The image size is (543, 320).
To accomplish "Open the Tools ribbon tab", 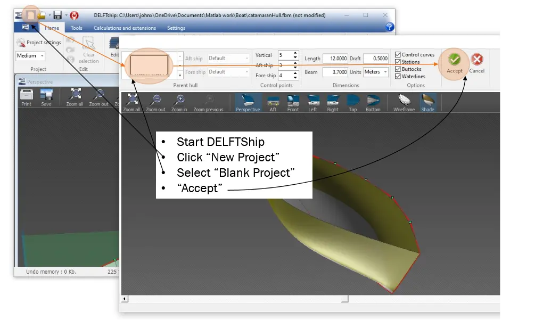I will pyautogui.click(x=77, y=28).
